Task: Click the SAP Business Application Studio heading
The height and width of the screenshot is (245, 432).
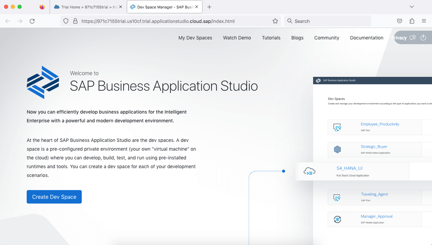Action: 164,86
